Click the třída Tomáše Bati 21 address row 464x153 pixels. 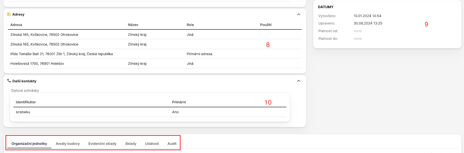(x=61, y=54)
